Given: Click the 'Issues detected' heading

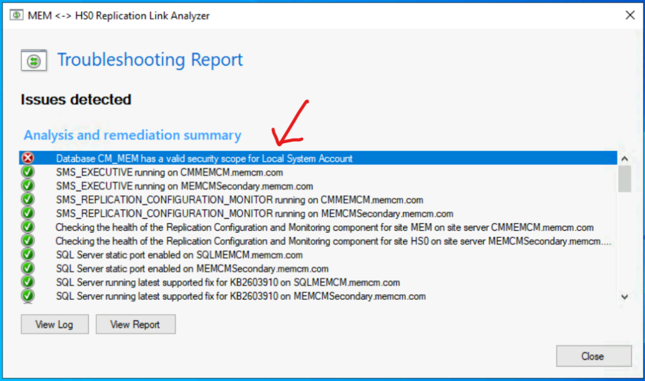Looking at the screenshot, I should point(76,100).
